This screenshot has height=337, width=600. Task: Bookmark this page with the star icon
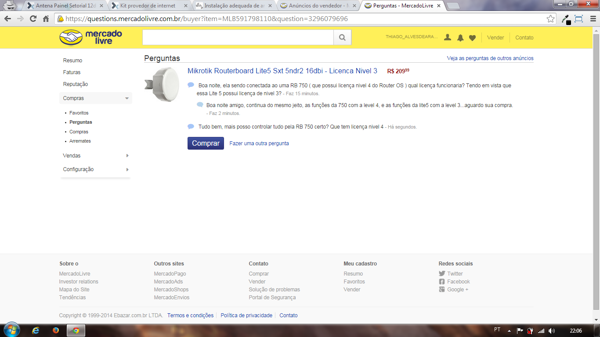(x=550, y=19)
